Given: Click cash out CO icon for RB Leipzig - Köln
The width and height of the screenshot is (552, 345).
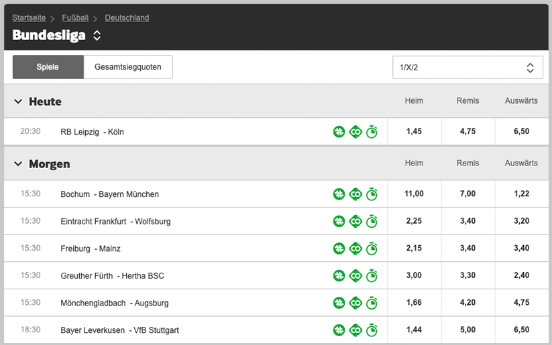Looking at the screenshot, I should click(355, 132).
